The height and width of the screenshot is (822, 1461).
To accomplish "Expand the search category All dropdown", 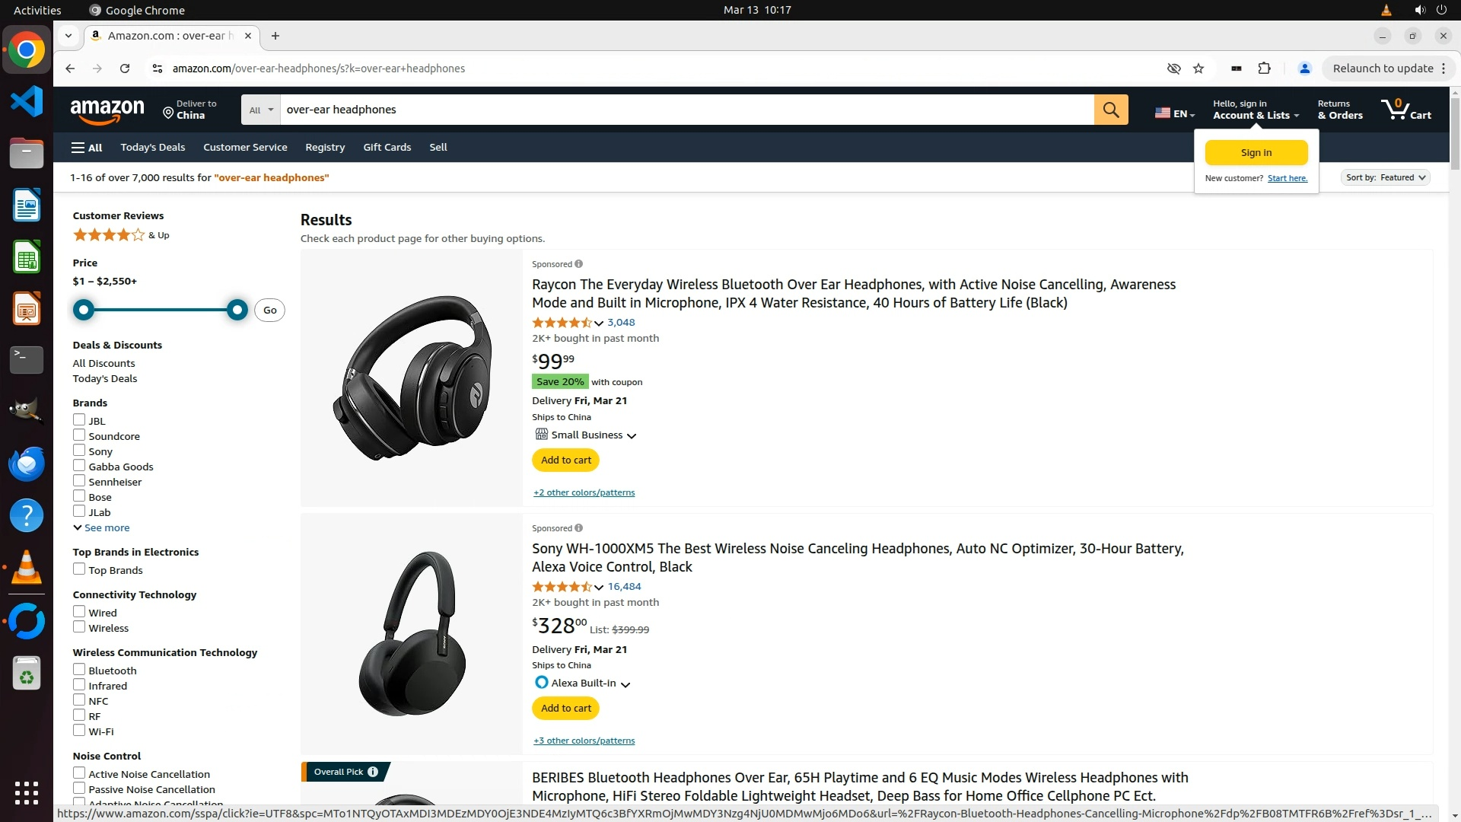I will (260, 110).
